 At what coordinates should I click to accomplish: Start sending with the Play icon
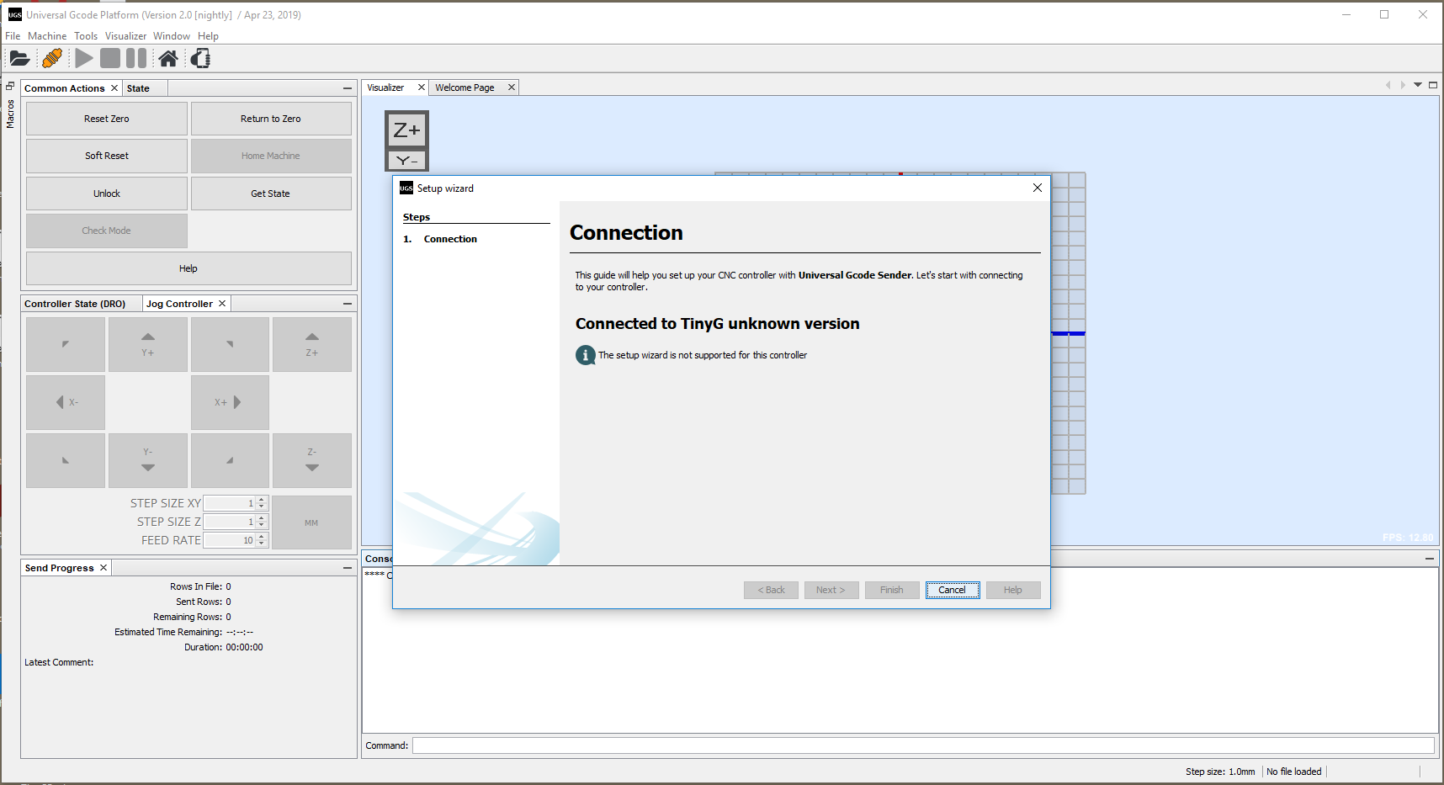[x=84, y=58]
